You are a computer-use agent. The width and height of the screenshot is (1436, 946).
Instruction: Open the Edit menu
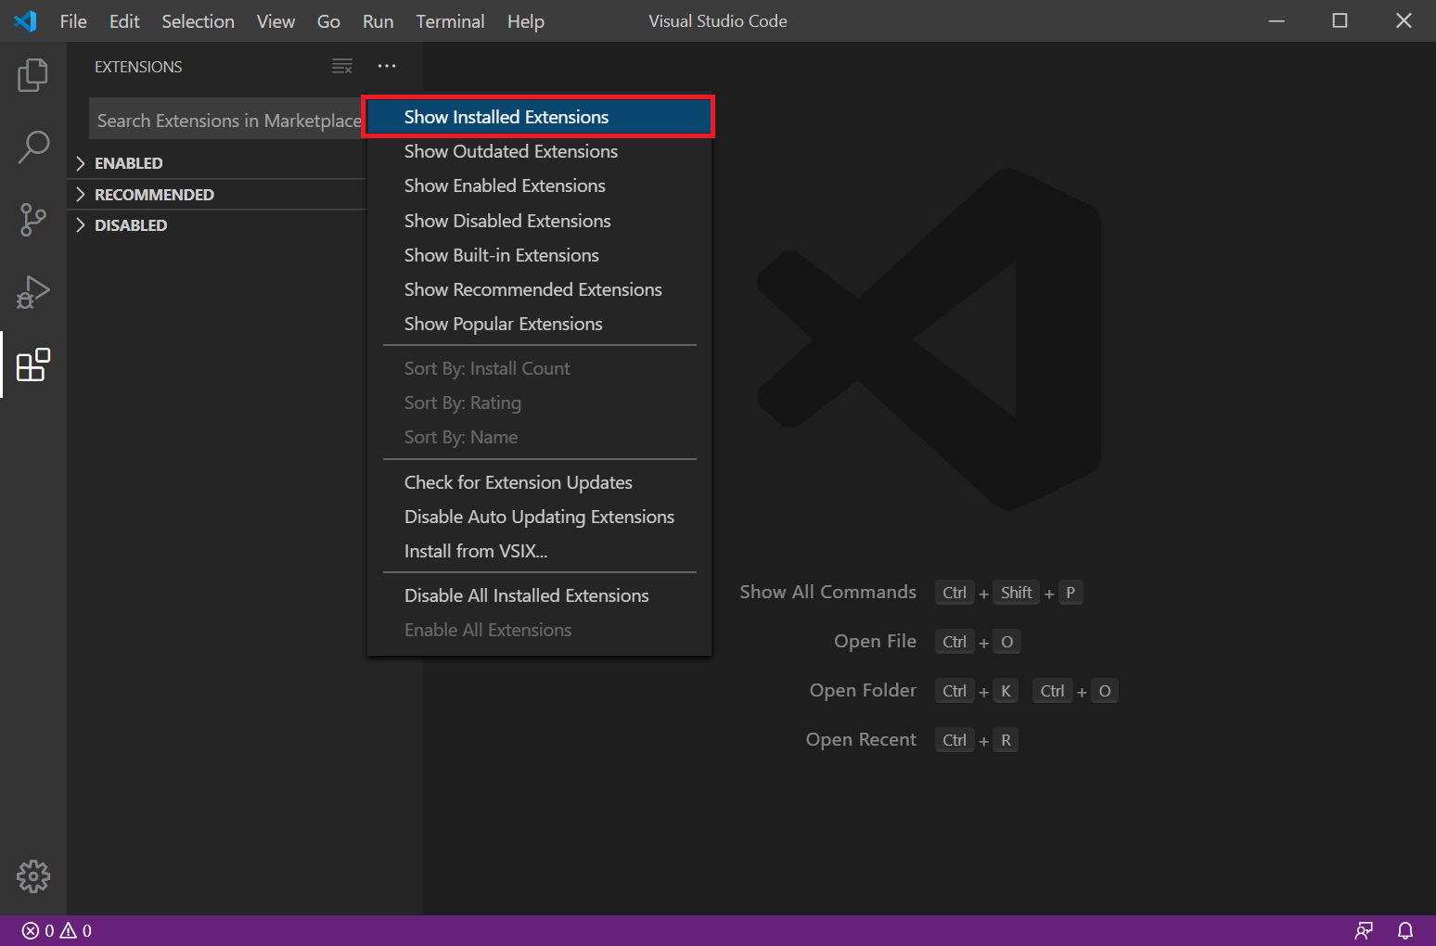coord(124,21)
